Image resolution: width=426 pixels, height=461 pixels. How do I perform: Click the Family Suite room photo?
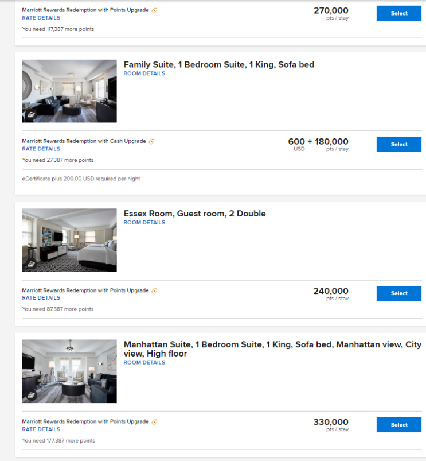coord(69,91)
